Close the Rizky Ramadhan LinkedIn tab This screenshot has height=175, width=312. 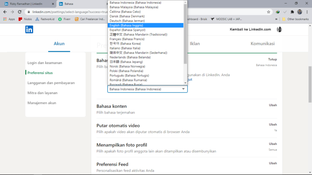[53, 4]
